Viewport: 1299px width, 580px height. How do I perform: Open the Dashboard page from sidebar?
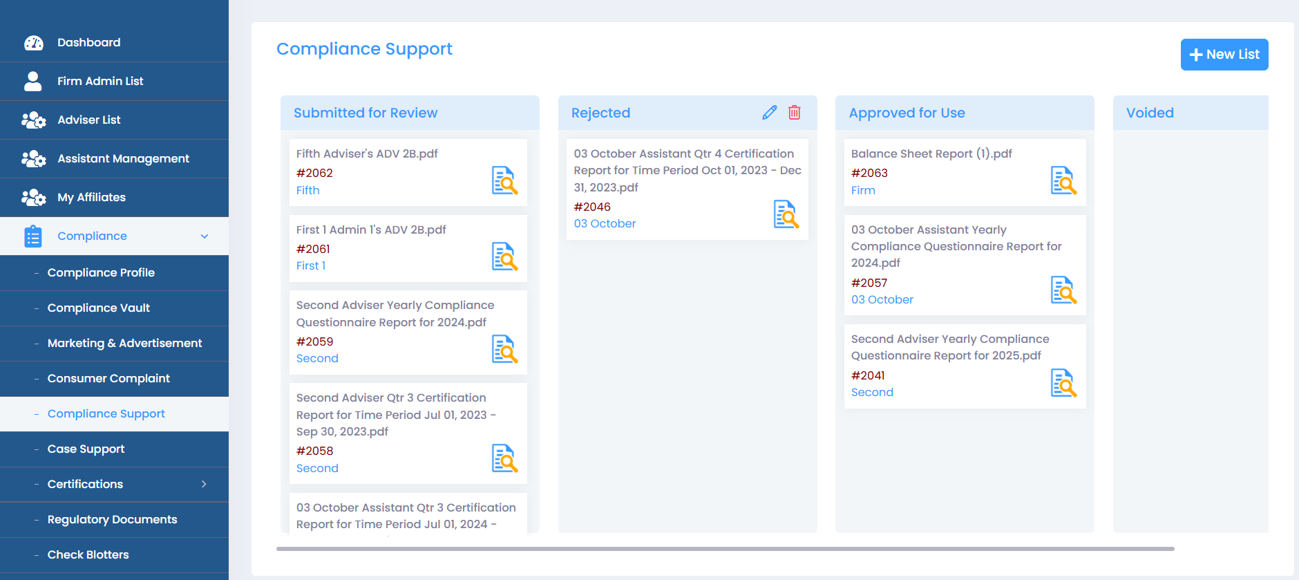(88, 43)
